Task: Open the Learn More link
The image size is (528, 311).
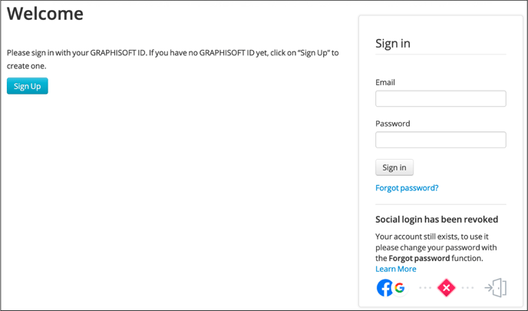Action: click(x=396, y=269)
